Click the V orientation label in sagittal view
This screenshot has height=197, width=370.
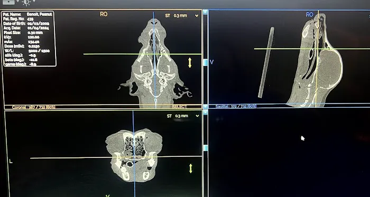click(x=211, y=62)
